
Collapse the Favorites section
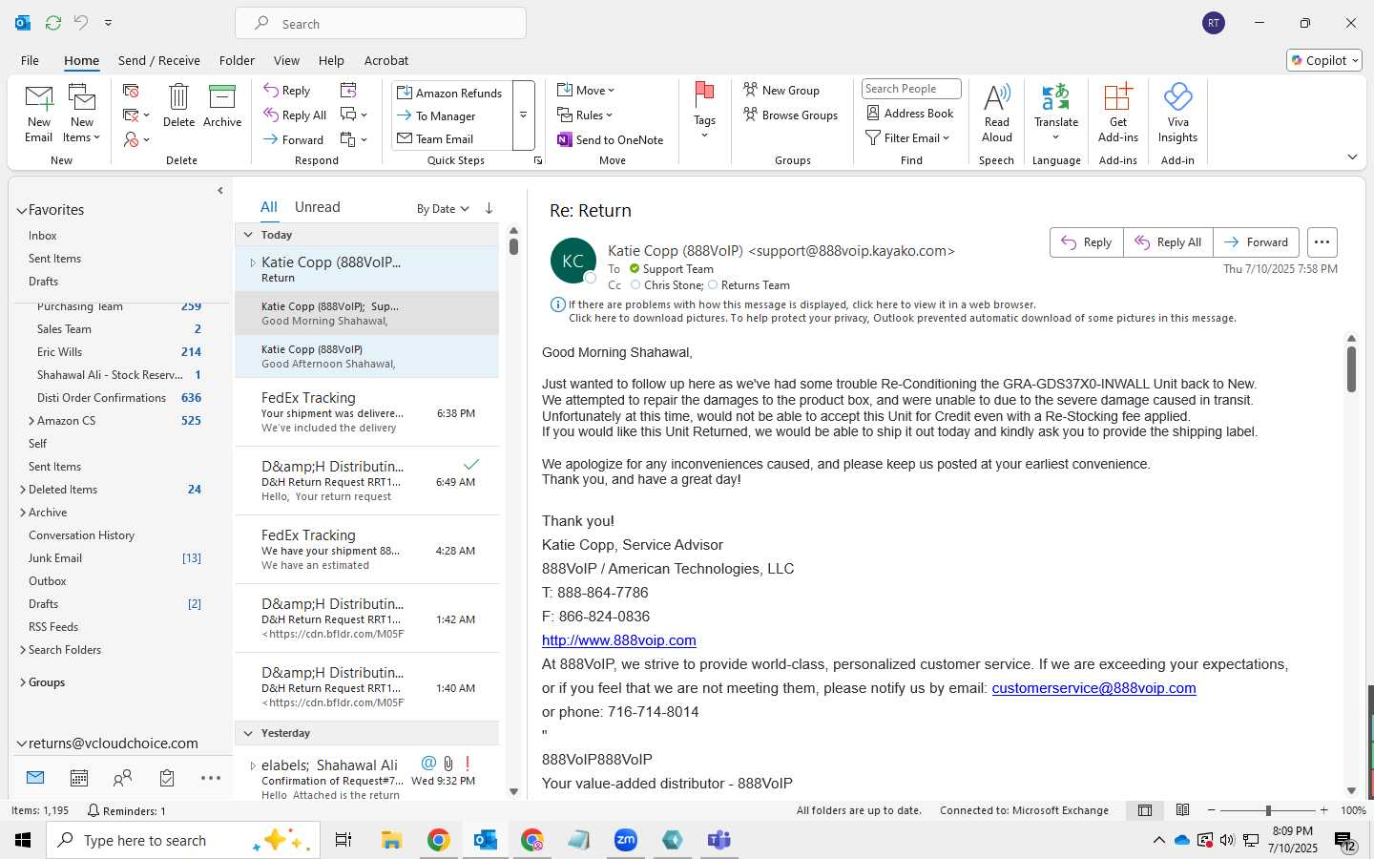click(22, 210)
